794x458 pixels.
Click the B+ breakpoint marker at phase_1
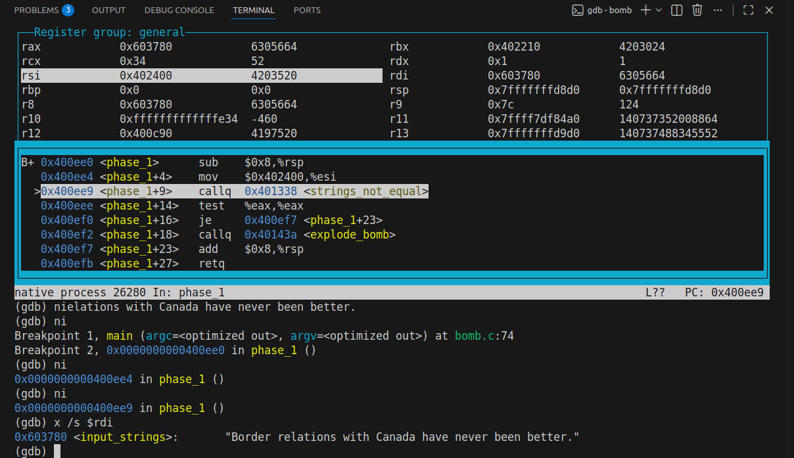pos(28,162)
